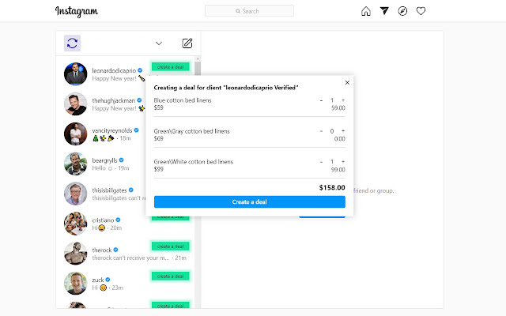
Task: Click thisisbillgates verified badge
Action: coord(130,190)
